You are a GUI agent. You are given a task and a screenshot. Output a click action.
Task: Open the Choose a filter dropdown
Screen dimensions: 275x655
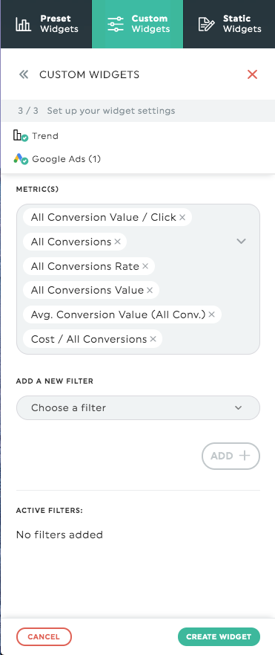[138, 407]
